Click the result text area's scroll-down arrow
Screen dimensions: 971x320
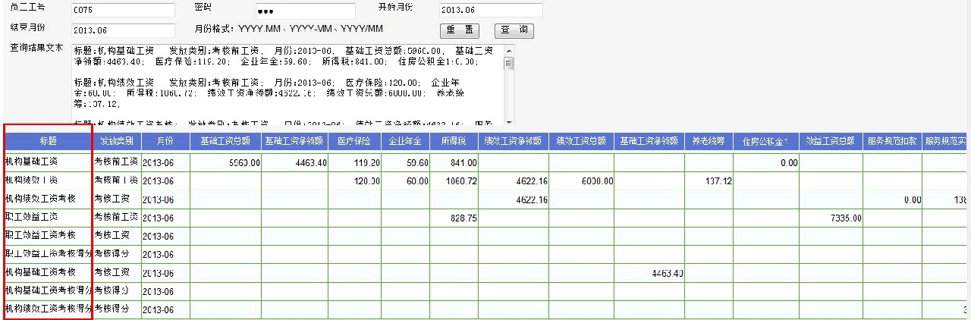[510, 121]
